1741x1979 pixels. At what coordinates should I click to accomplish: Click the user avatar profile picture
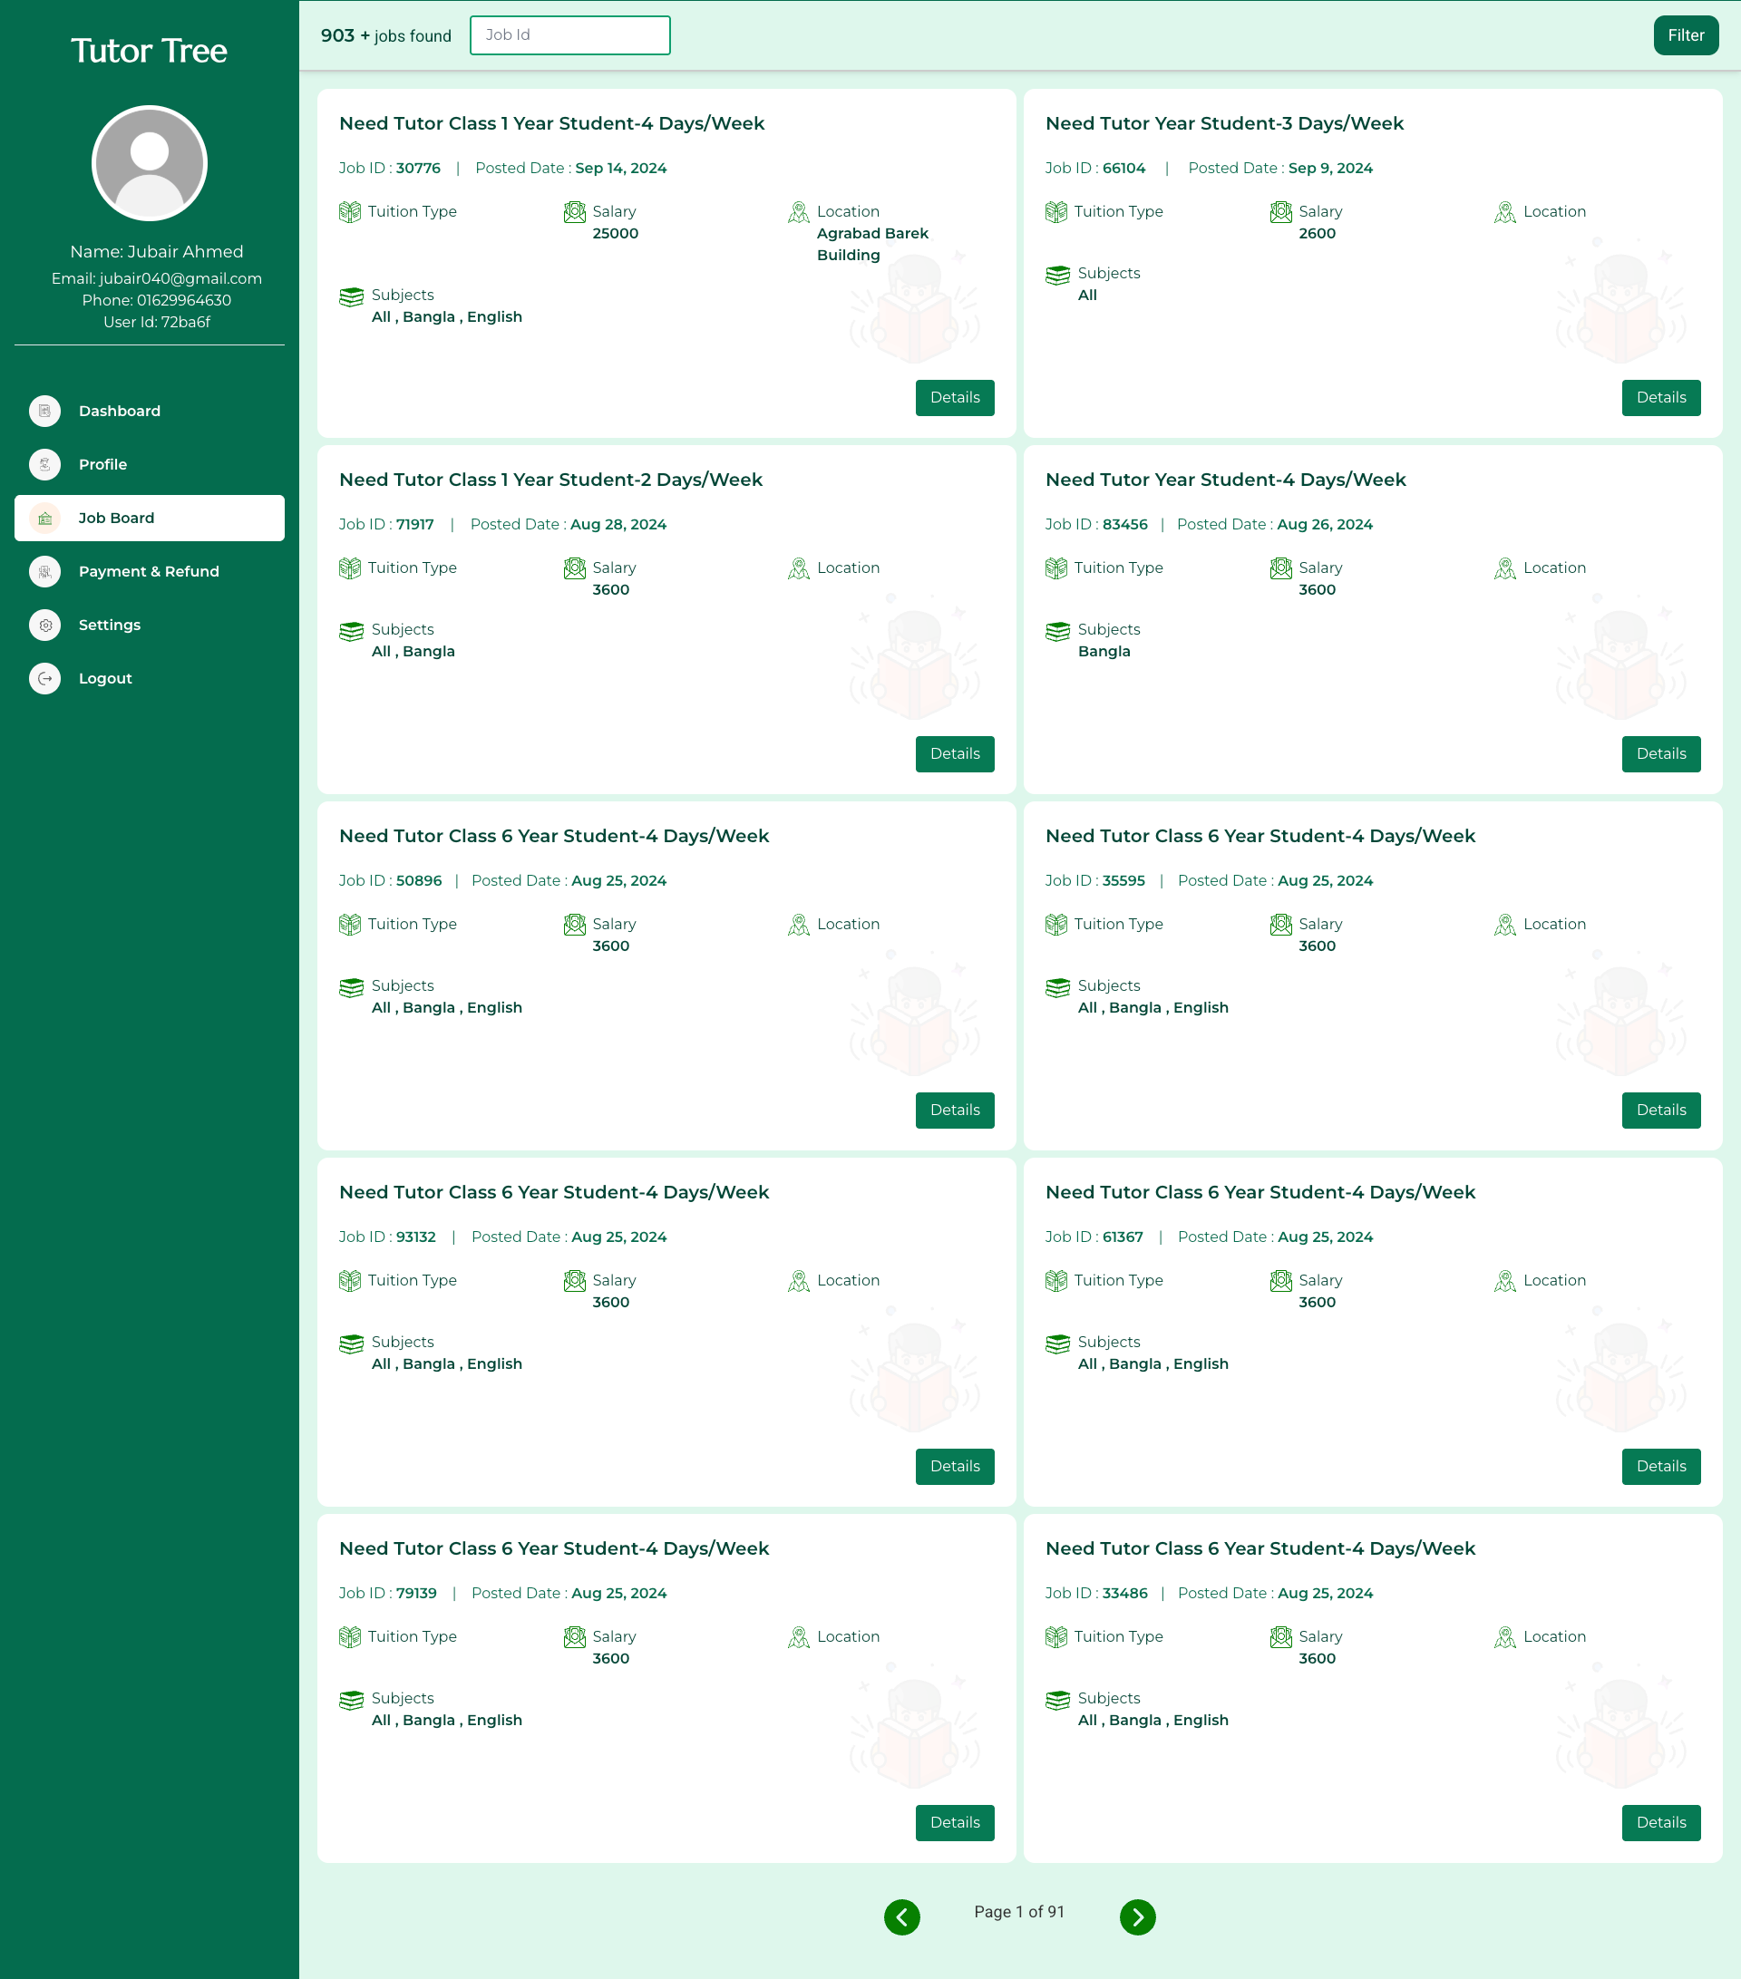pos(149,162)
